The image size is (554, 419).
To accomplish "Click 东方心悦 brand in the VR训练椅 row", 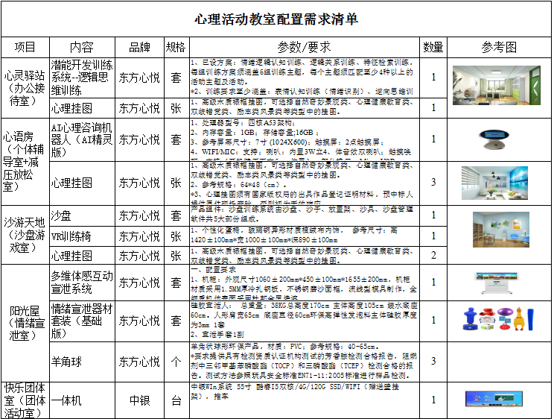I will 139,236.
